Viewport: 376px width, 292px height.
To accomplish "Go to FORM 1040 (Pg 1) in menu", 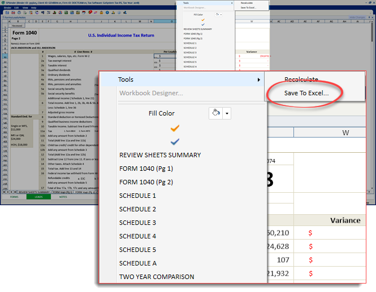I will (146, 169).
